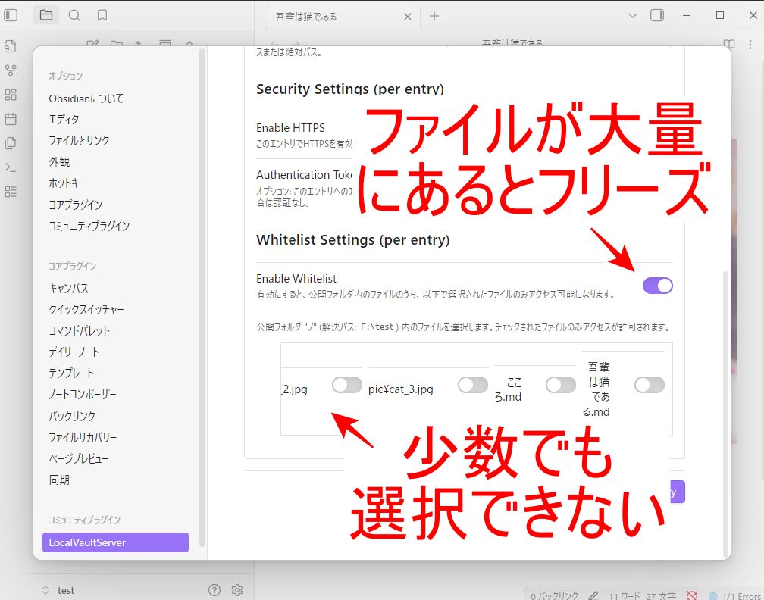Click the globe icon beside 1/1 Errors
Image resolution: width=764 pixels, height=600 pixels.
pyautogui.click(x=713, y=595)
